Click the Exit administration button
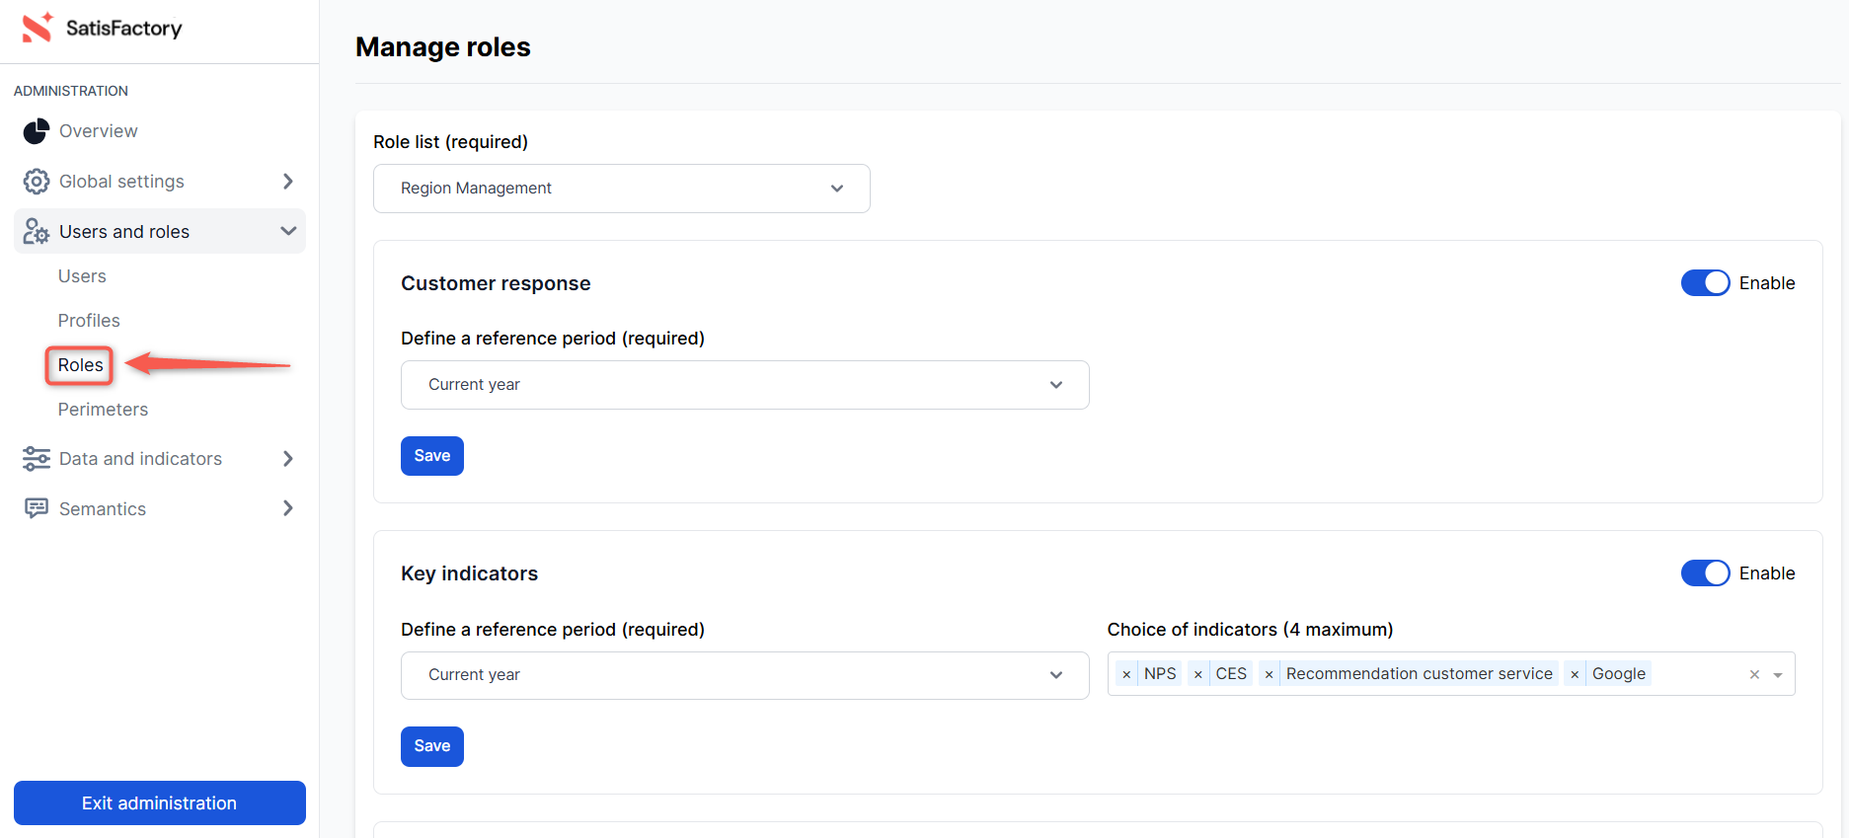The width and height of the screenshot is (1849, 838). (160, 803)
